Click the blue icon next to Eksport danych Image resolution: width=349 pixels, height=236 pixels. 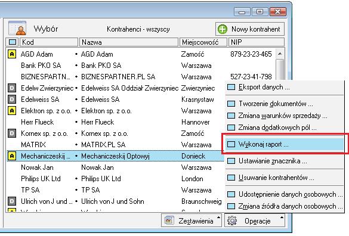pyautogui.click(x=231, y=87)
